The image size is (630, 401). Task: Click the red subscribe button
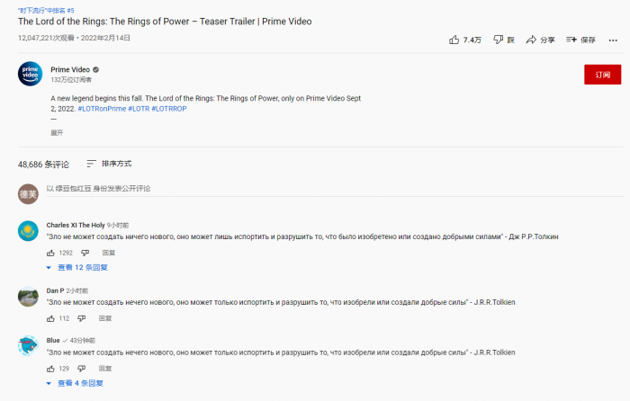click(x=602, y=74)
